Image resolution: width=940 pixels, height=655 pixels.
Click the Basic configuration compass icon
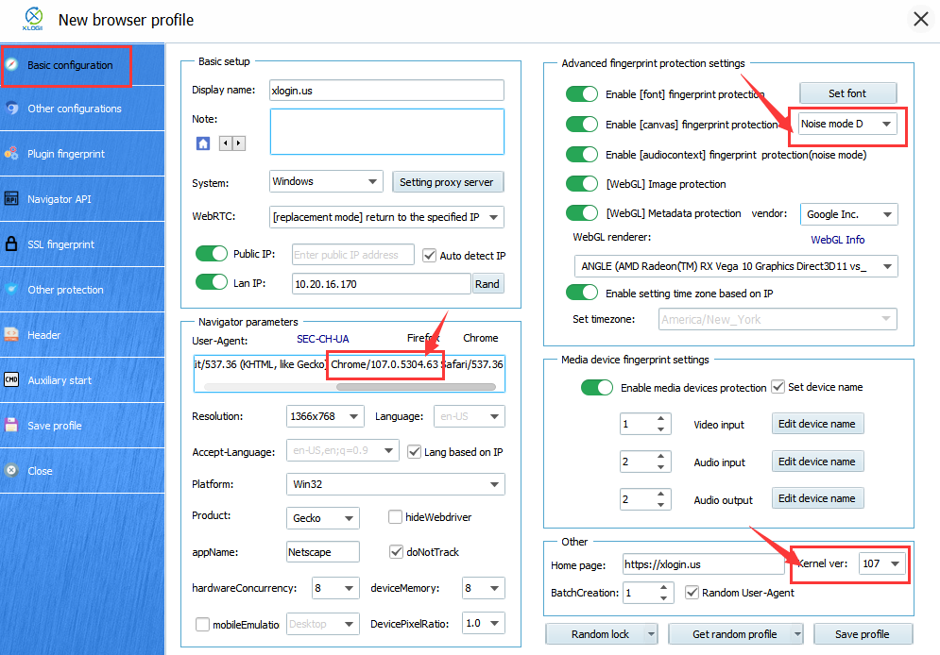click(x=11, y=64)
